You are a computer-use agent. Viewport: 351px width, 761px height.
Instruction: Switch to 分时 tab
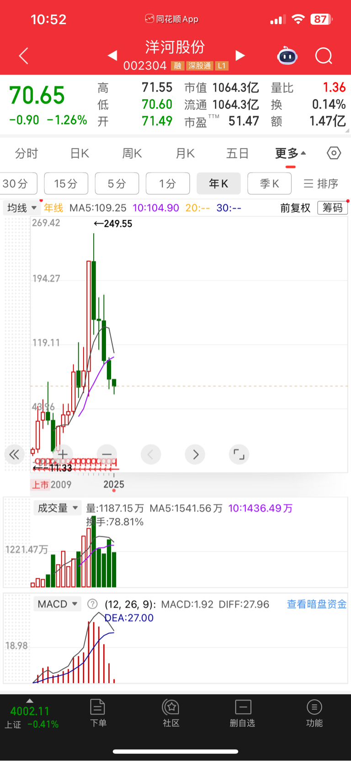click(27, 153)
